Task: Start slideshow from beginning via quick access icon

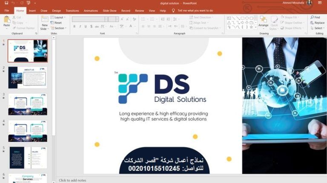Action: coord(29,3)
